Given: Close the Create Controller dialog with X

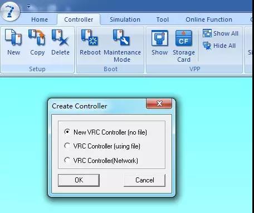Looking at the screenshot, I should point(159,103).
